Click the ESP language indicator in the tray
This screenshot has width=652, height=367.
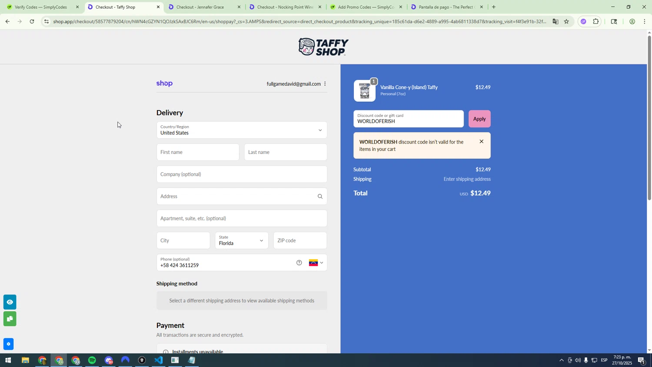pyautogui.click(x=604, y=360)
